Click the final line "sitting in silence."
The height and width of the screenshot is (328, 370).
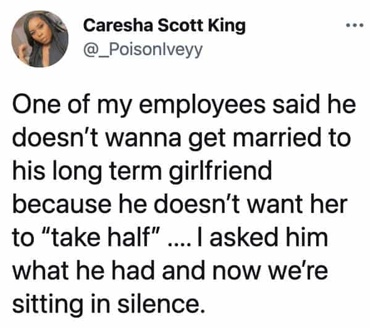pos(108,304)
